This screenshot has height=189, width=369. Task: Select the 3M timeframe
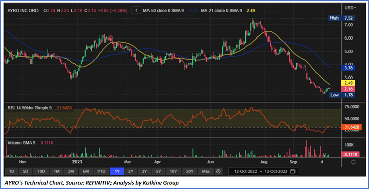click(71, 171)
